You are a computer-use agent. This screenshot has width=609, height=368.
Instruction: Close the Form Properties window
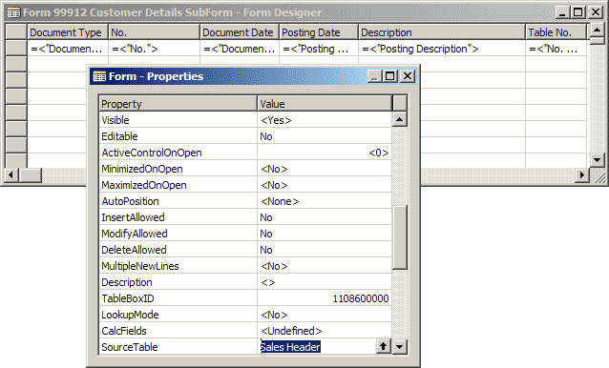click(408, 76)
